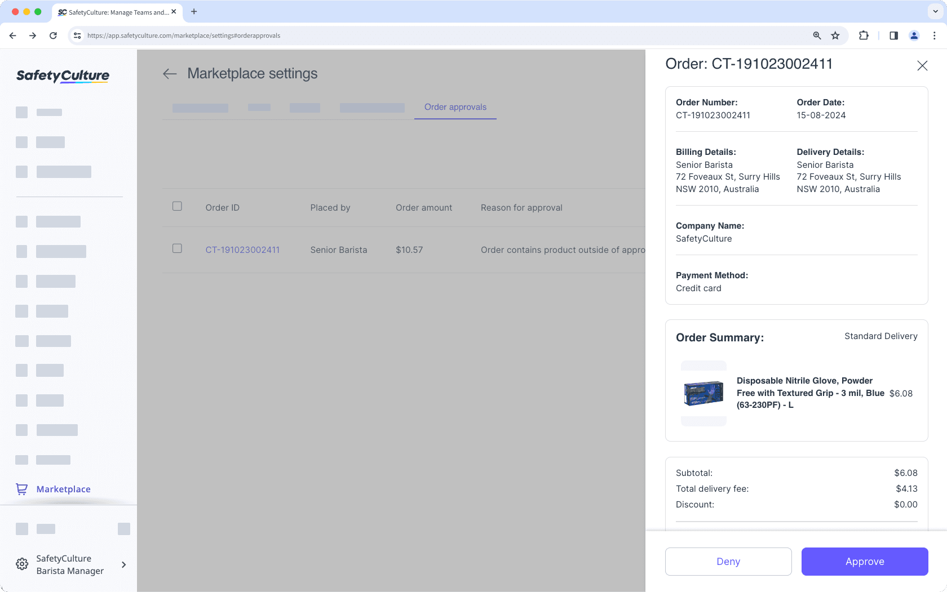Open the browser profile avatar icon
The image size is (947, 592).
[x=914, y=35]
